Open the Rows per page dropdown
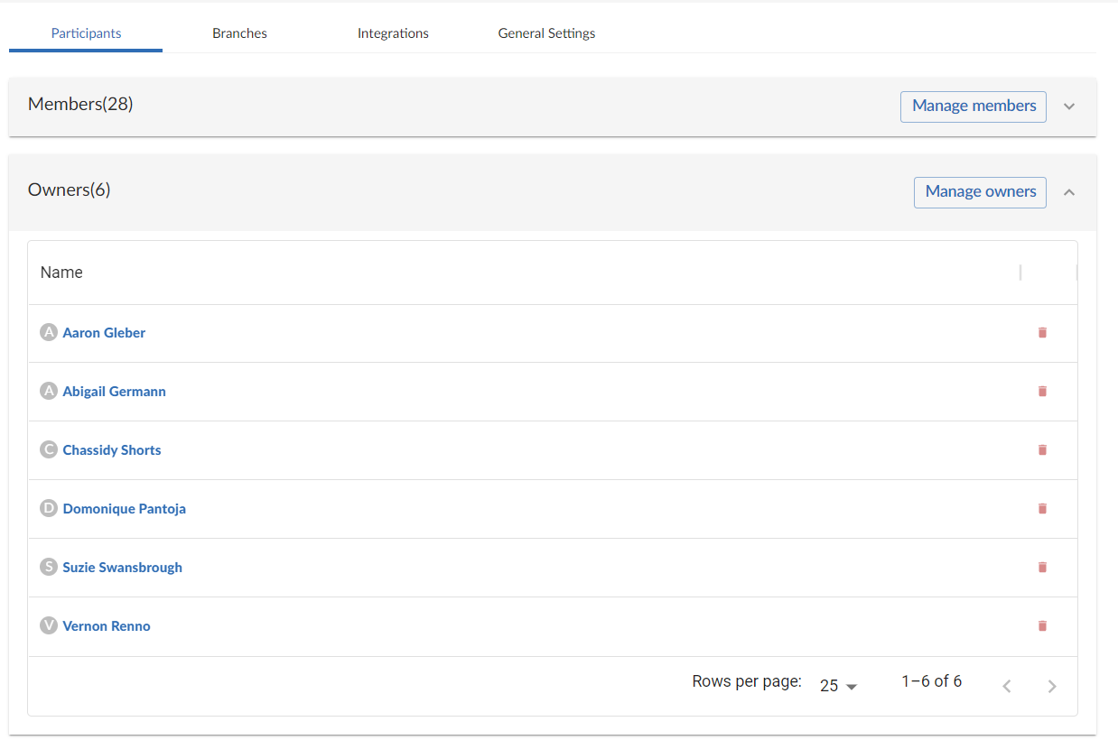This screenshot has height=740, width=1118. point(836,685)
